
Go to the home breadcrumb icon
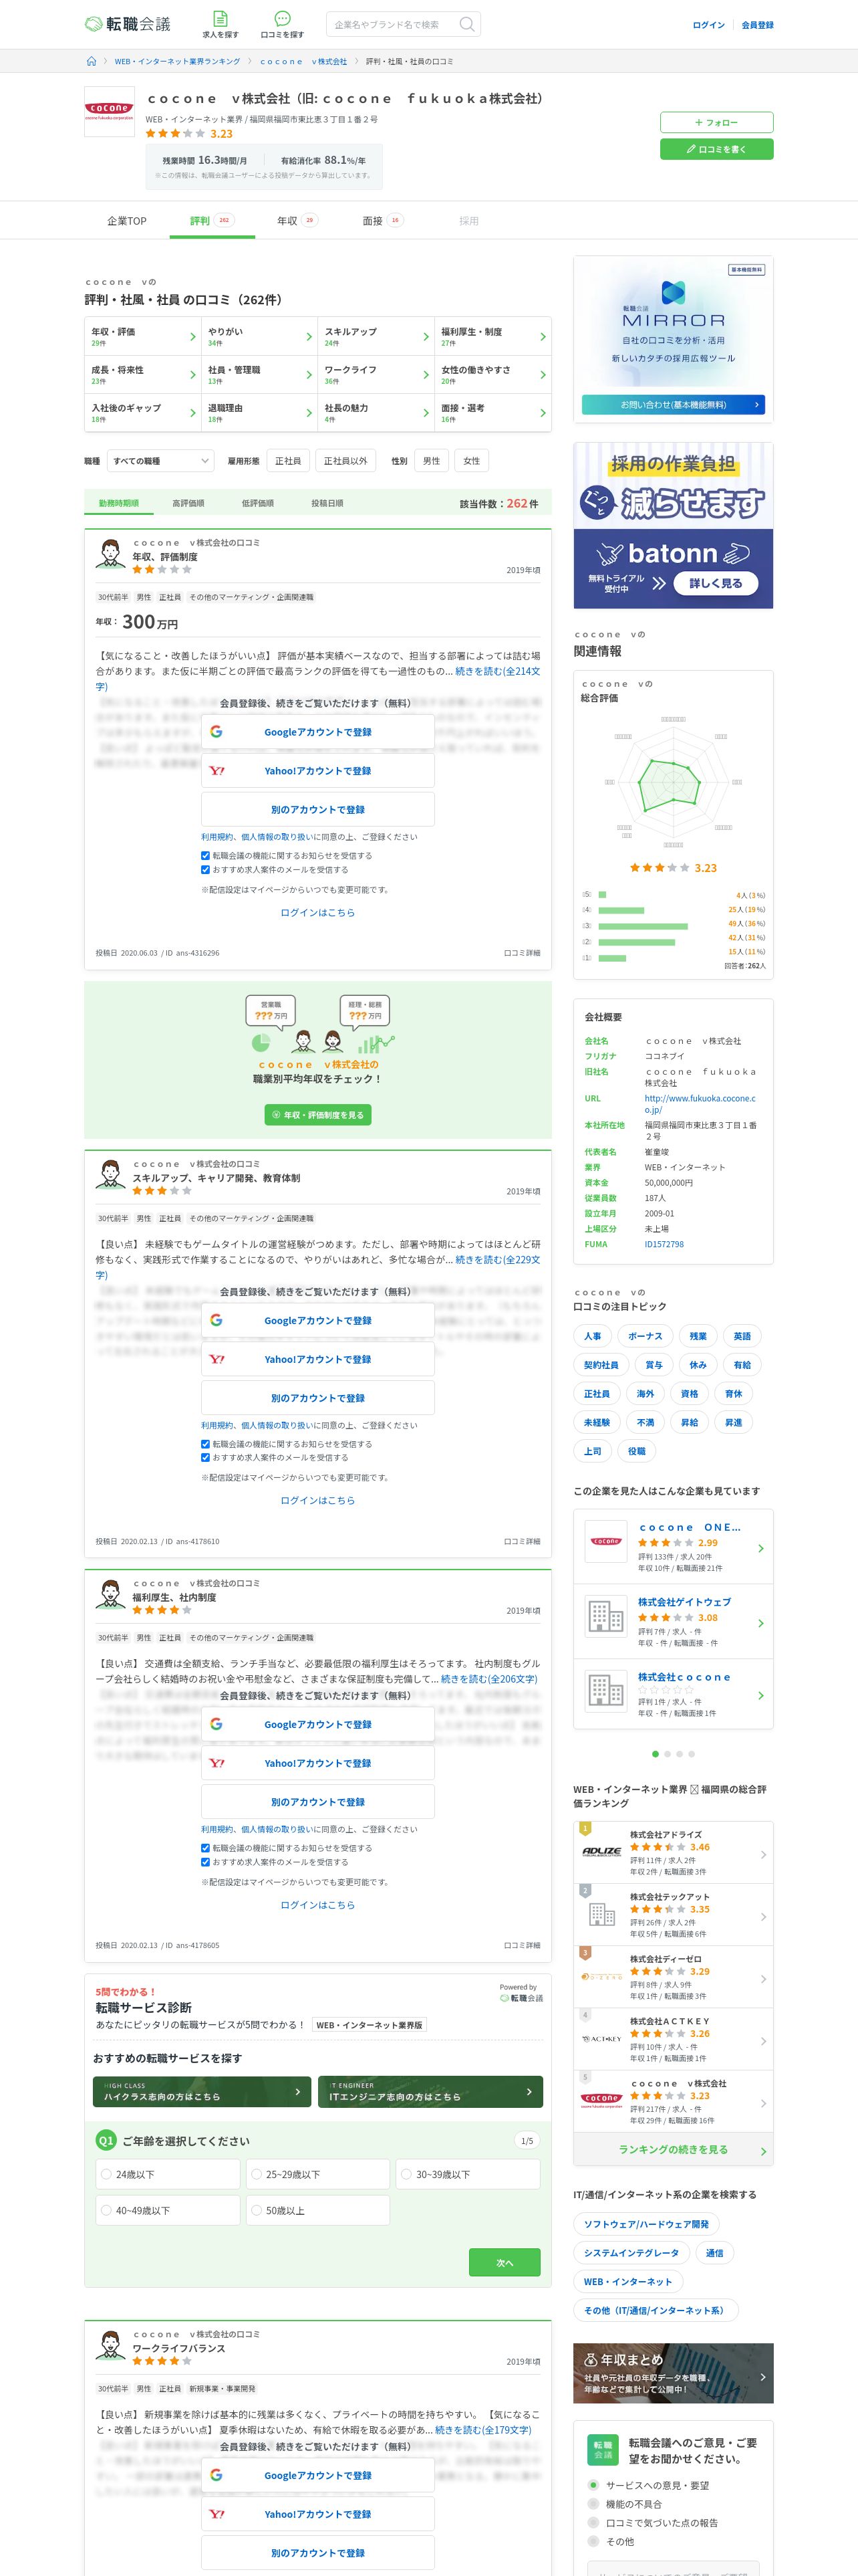coord(92,61)
